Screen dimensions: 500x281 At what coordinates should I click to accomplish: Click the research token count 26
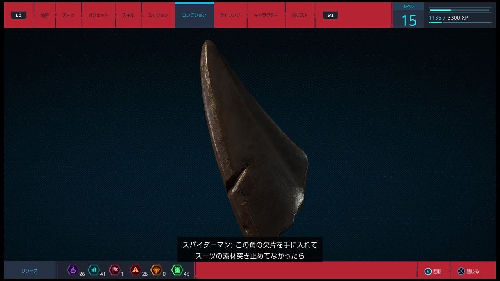82,274
